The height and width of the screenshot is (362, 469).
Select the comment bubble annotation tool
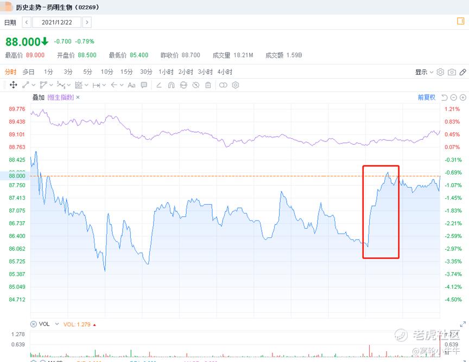[144, 85]
